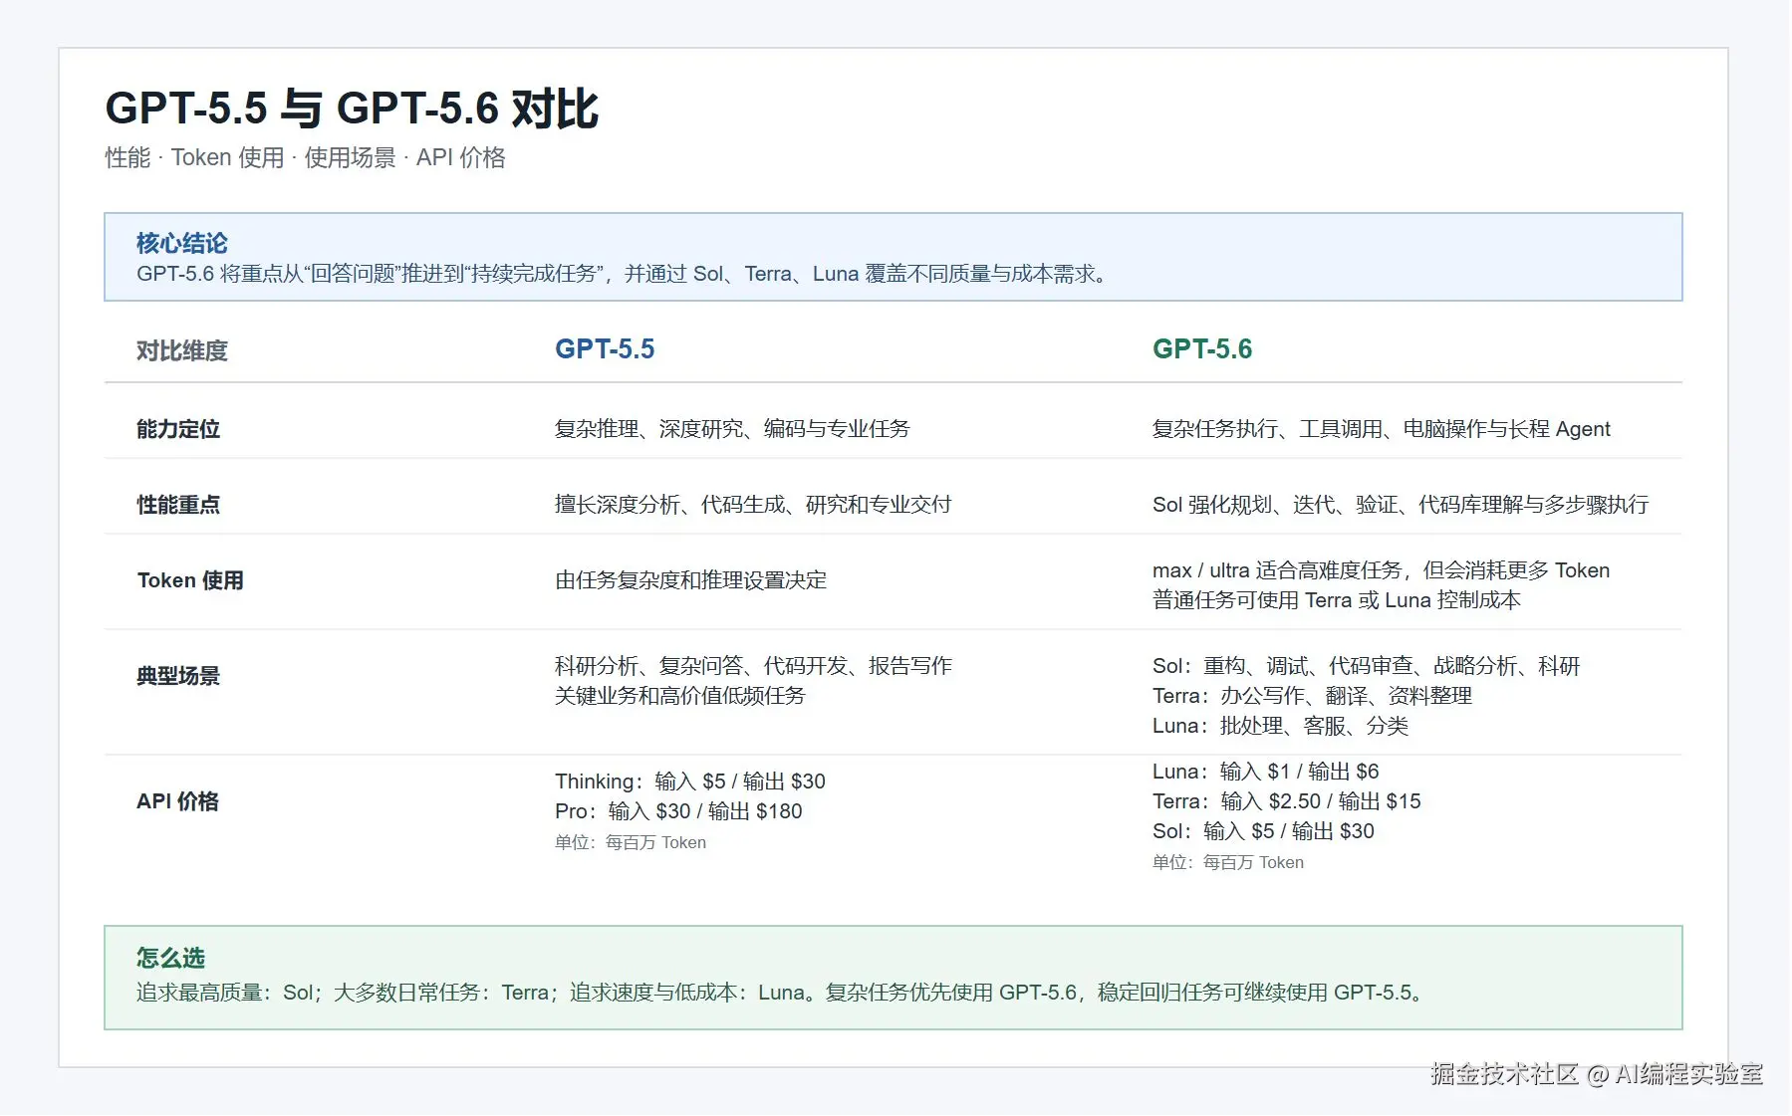Click the cell starting "Sol 强化规划、迭代、验证"
The image size is (1792, 1116).
click(x=1401, y=505)
